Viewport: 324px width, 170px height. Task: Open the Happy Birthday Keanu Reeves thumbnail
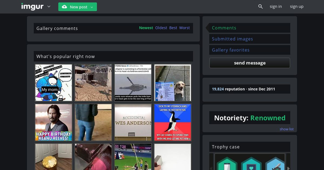(x=53, y=122)
